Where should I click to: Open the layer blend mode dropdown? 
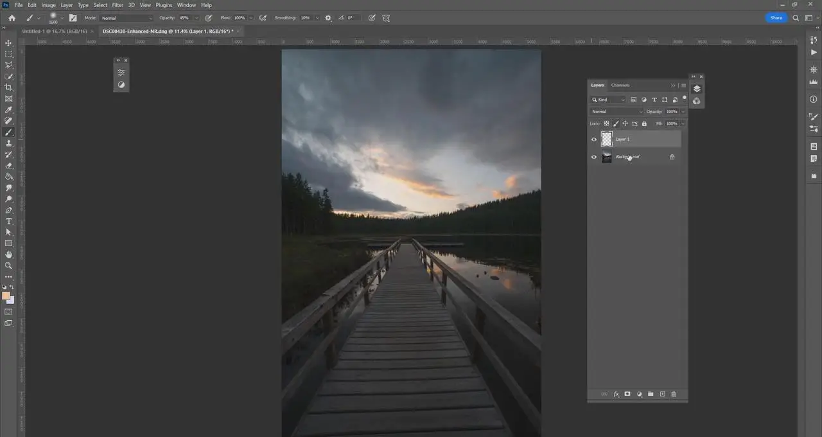click(616, 112)
